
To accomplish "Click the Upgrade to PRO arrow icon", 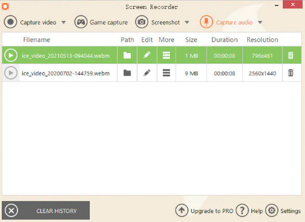I will [x=181, y=210].
